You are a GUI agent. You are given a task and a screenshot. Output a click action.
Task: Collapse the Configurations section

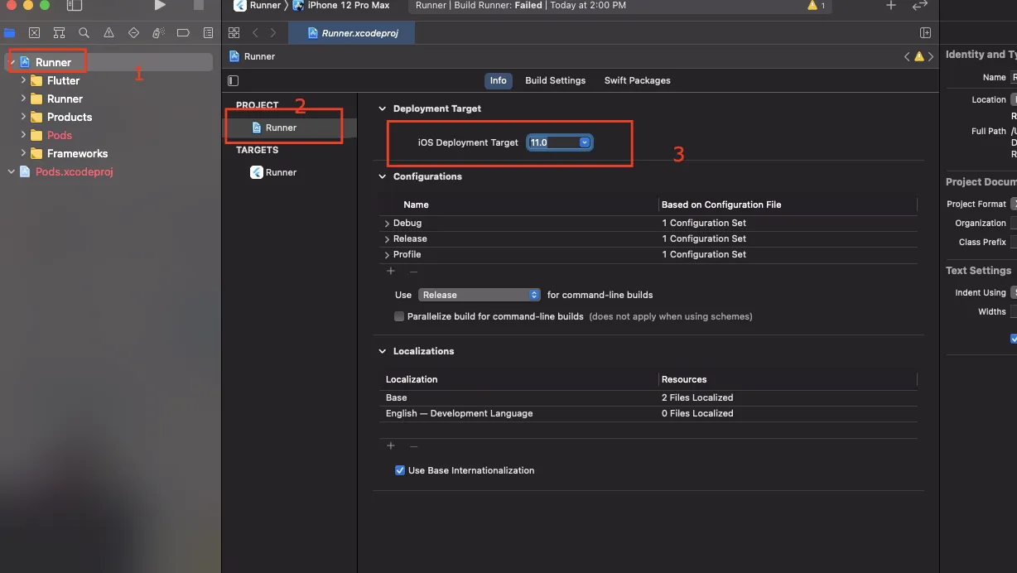383,176
